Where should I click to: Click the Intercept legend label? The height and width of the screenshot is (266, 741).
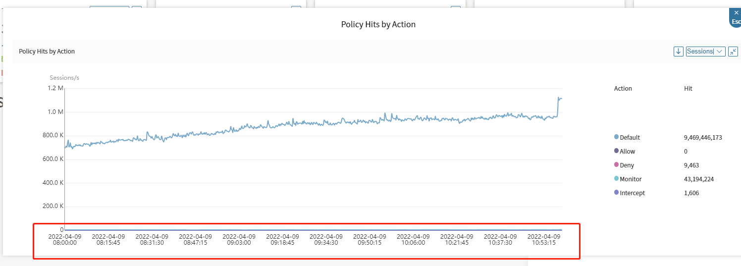(x=632, y=193)
